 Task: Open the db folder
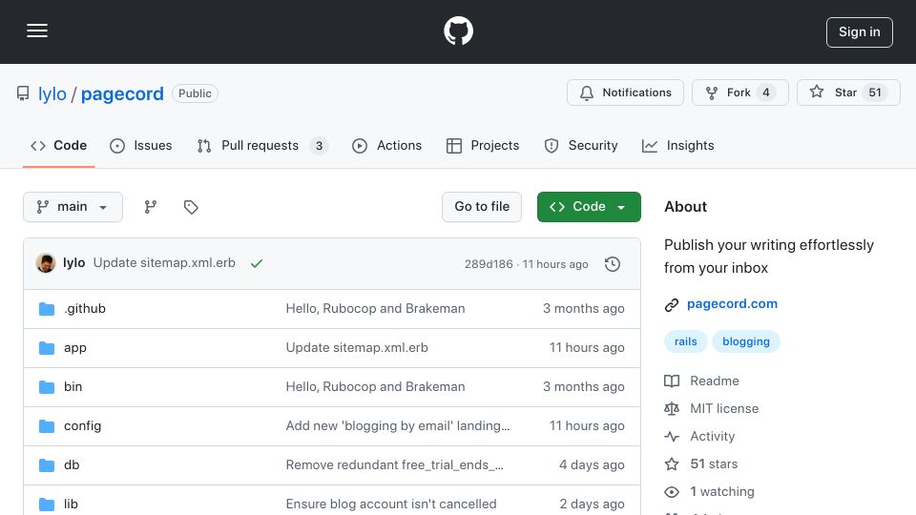(72, 464)
